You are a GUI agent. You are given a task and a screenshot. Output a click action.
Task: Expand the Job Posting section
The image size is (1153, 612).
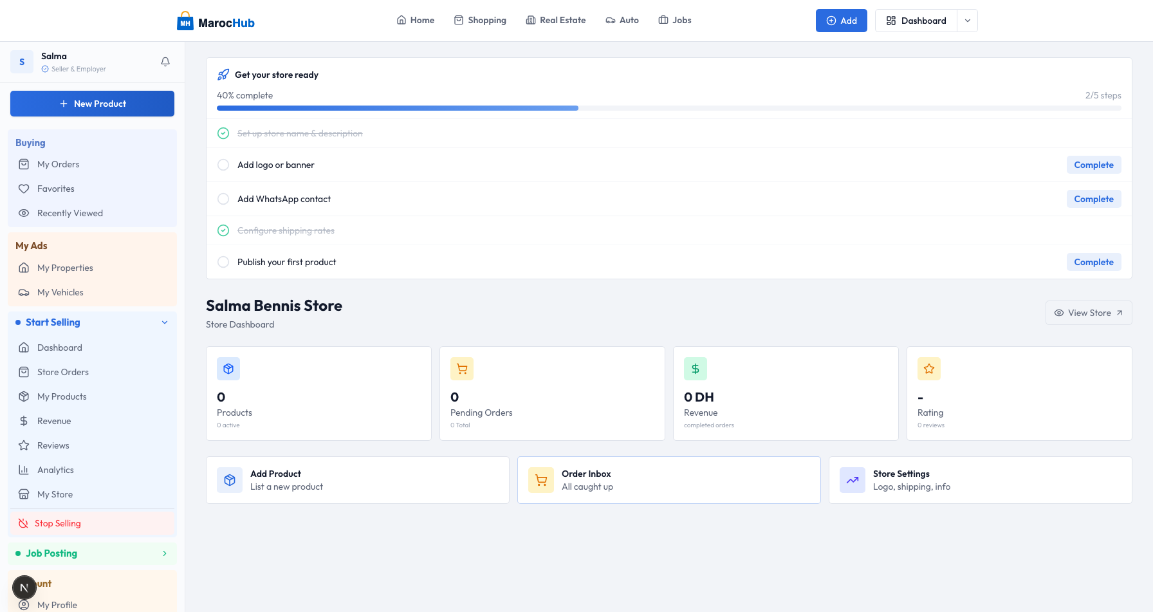coord(165,553)
